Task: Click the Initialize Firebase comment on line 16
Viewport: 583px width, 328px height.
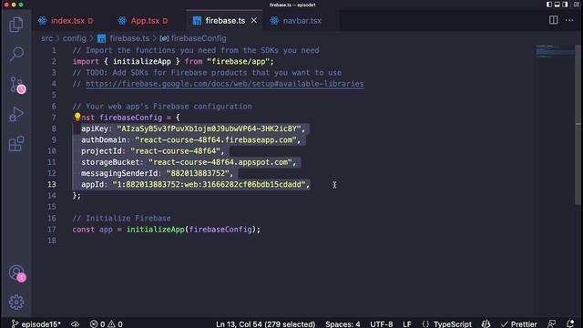Action: (x=121, y=219)
